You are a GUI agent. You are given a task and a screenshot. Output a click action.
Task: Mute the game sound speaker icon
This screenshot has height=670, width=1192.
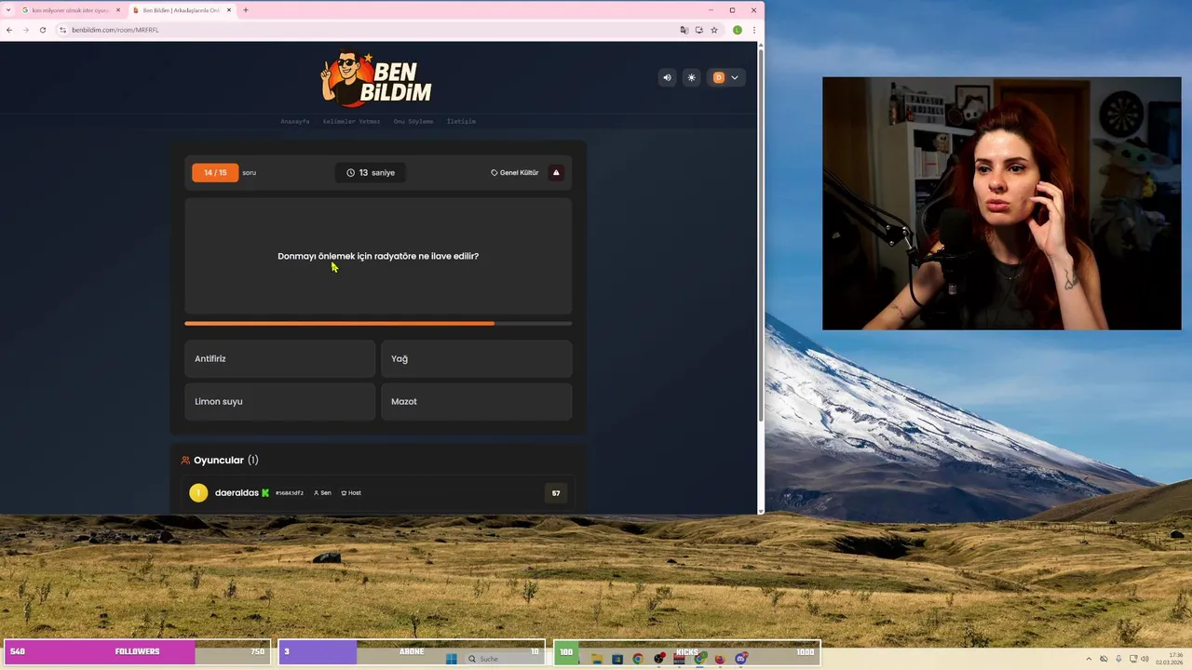pyautogui.click(x=666, y=78)
